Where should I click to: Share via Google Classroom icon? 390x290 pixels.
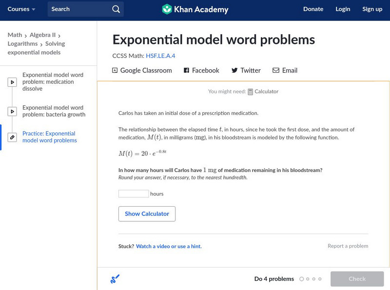tap(115, 71)
